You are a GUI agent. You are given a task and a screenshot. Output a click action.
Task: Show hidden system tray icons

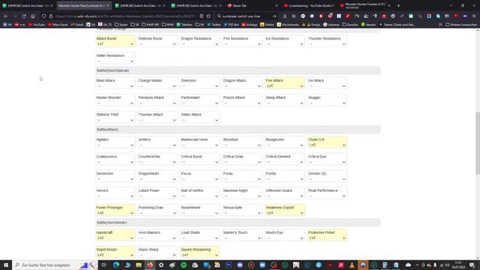[417, 265]
